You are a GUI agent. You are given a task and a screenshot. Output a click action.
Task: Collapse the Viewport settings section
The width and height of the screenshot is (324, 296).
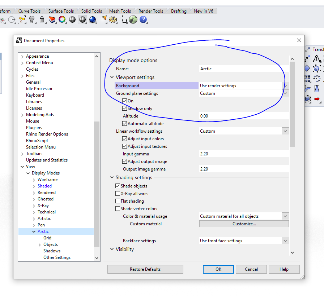tap(112, 77)
